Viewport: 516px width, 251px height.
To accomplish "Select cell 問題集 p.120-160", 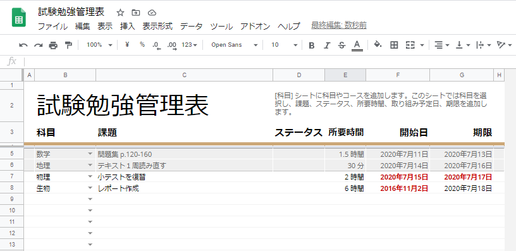I will [x=184, y=154].
